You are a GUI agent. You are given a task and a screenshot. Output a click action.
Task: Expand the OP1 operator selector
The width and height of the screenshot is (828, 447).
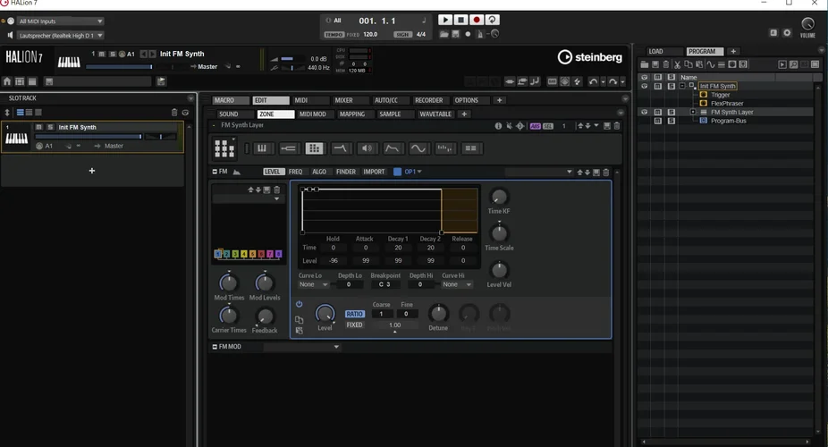pyautogui.click(x=413, y=172)
